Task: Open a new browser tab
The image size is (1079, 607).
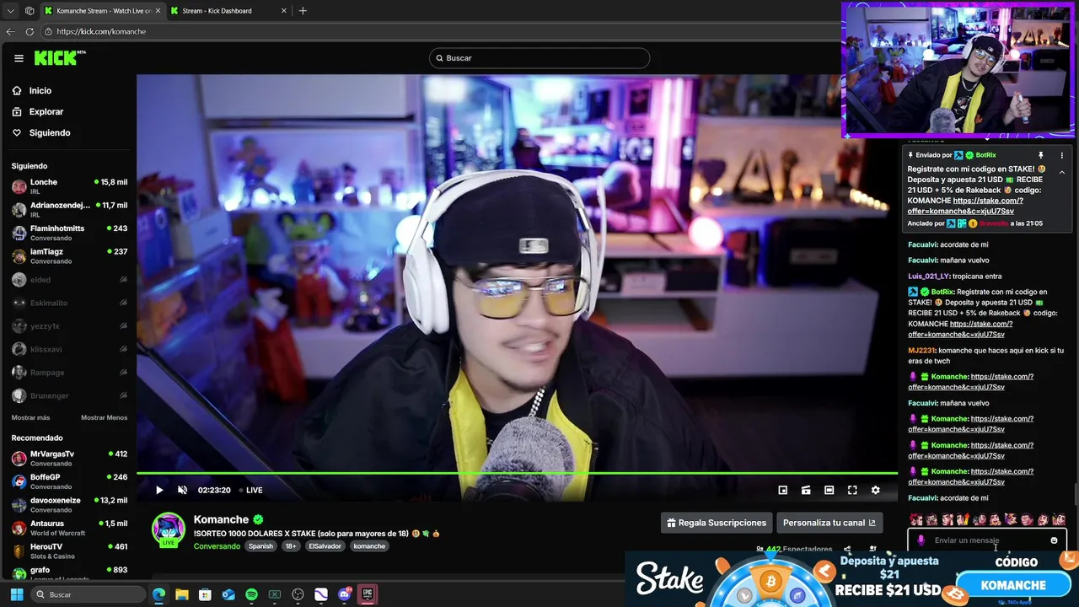Action: (303, 11)
